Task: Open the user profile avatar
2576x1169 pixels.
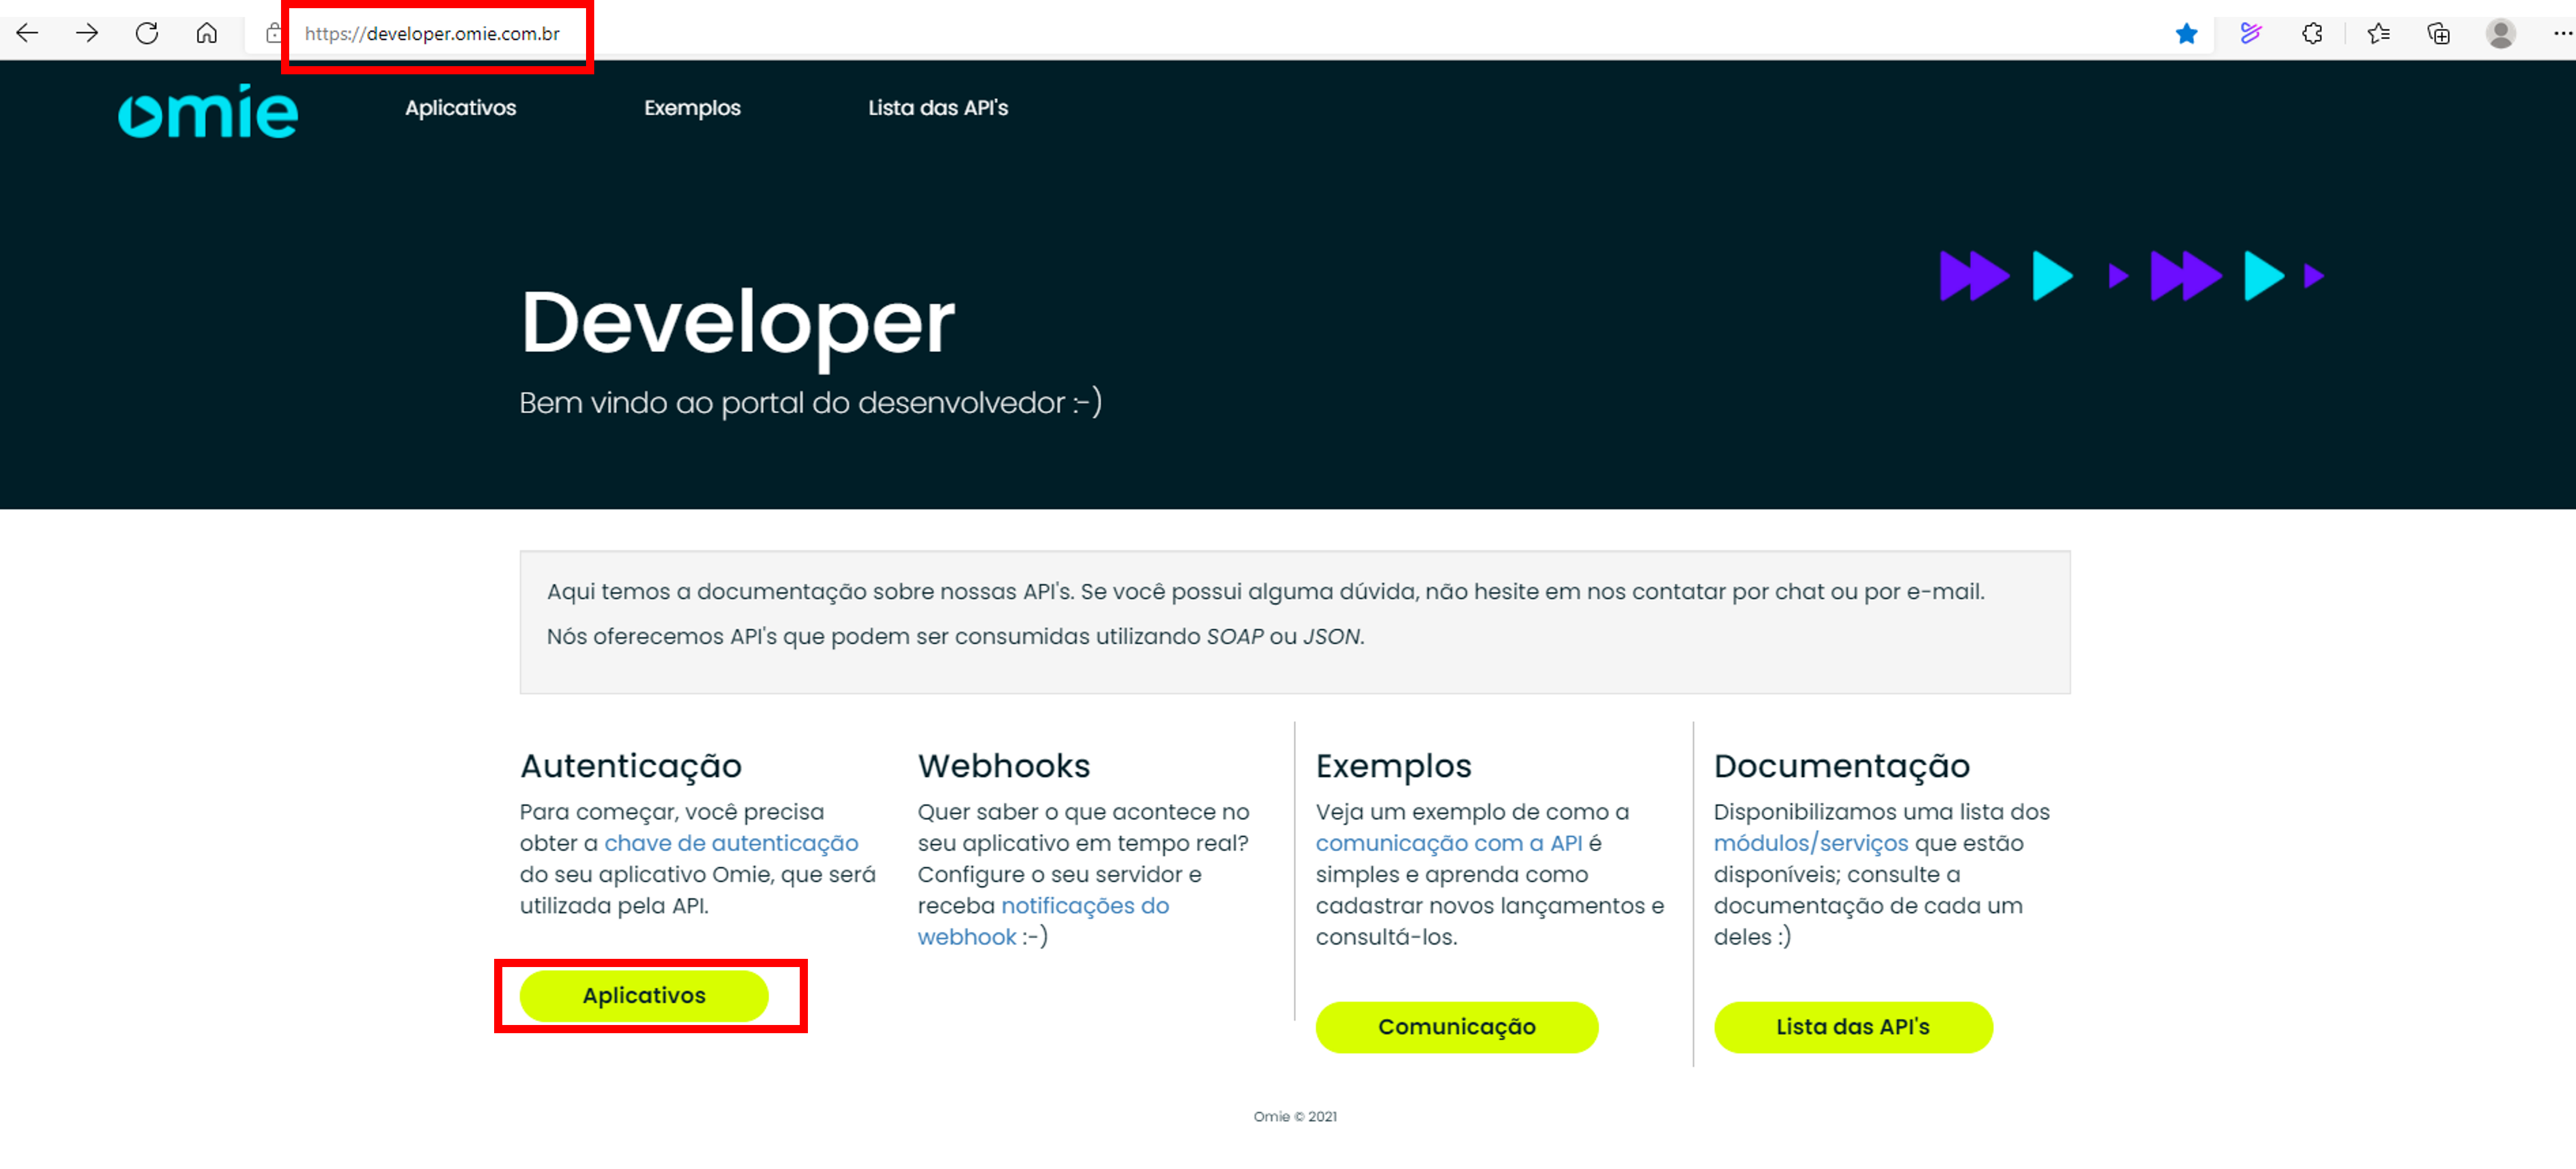Action: coord(2500,34)
